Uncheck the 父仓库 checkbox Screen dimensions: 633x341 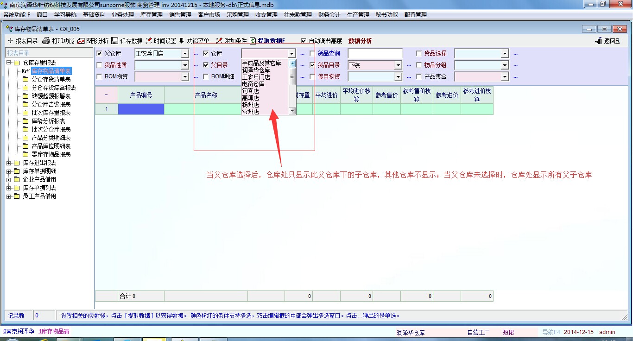pyautogui.click(x=99, y=53)
